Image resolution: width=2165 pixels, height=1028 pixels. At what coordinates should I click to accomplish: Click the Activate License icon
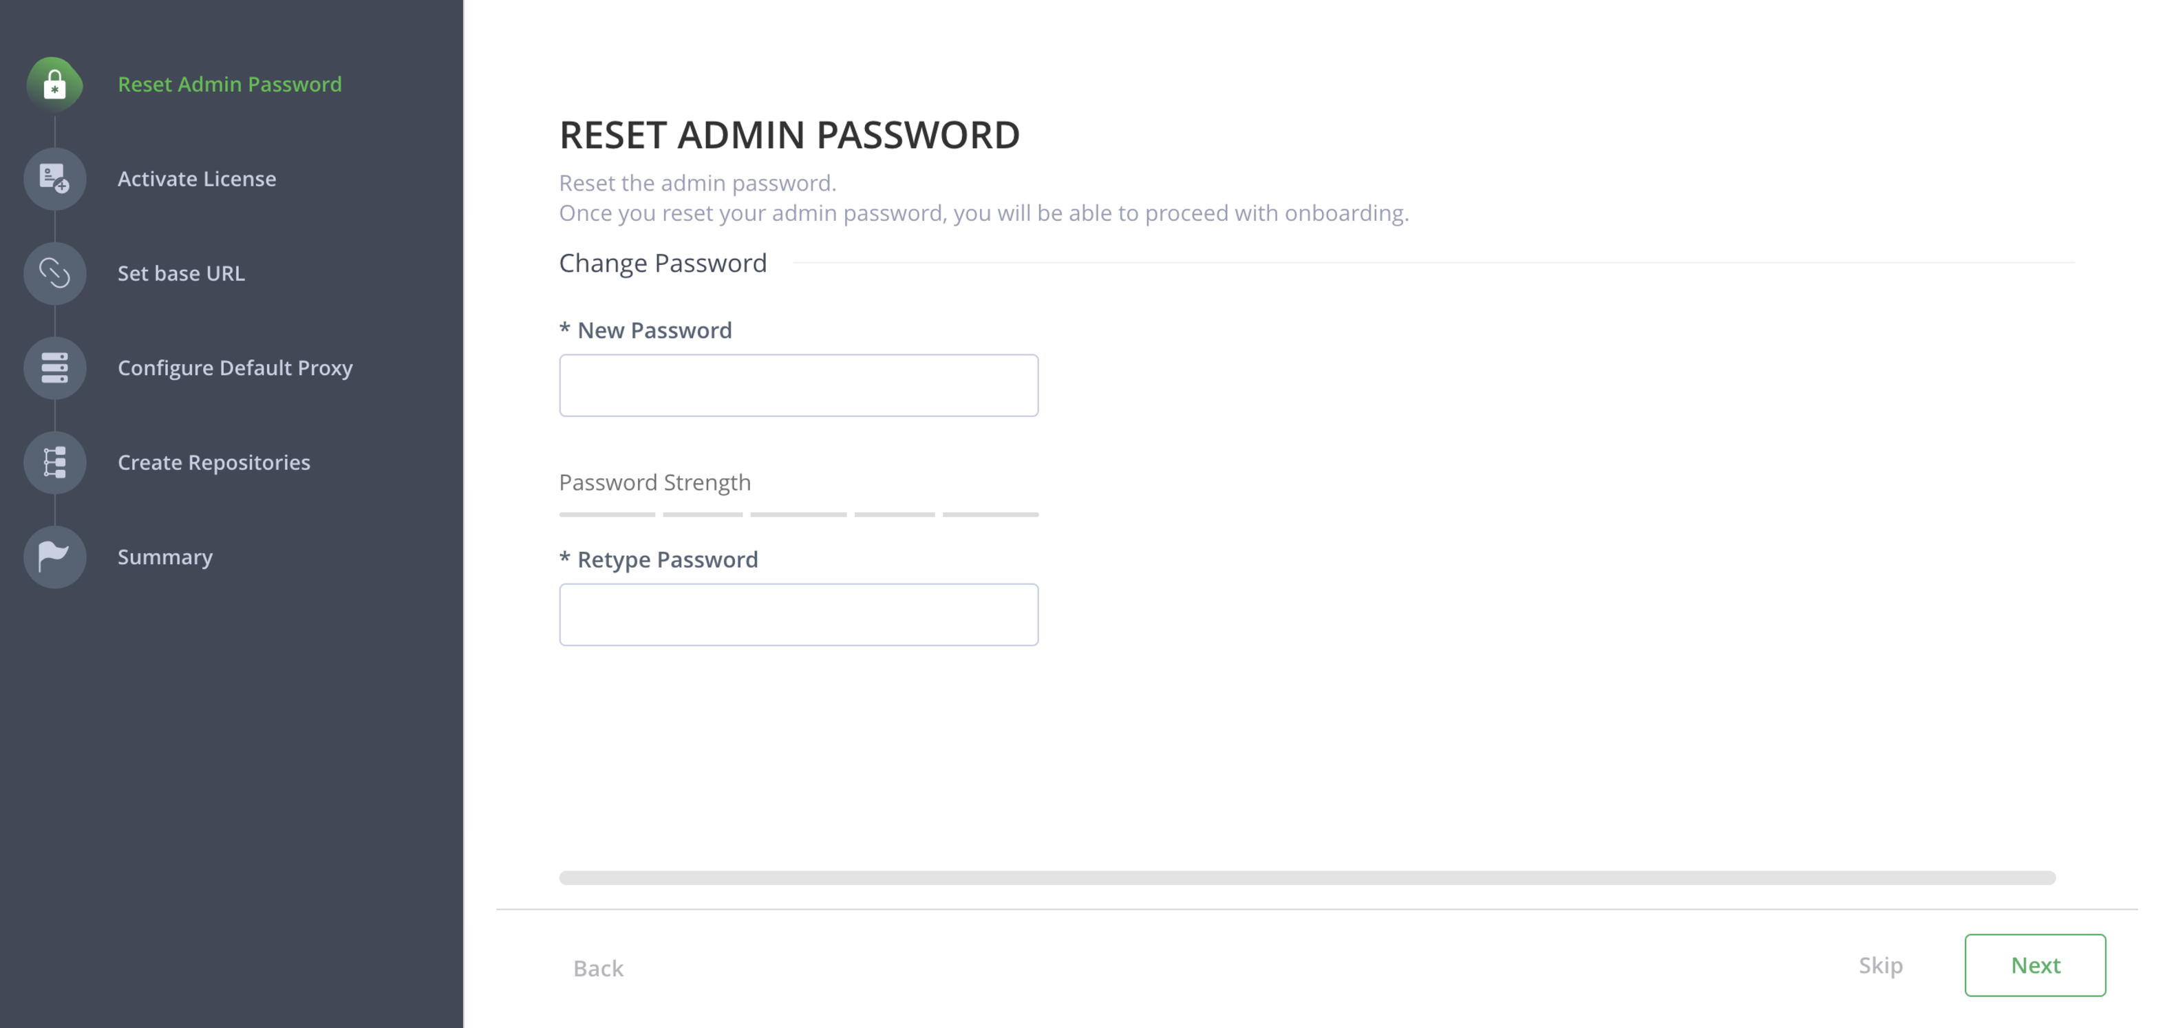pyautogui.click(x=54, y=179)
